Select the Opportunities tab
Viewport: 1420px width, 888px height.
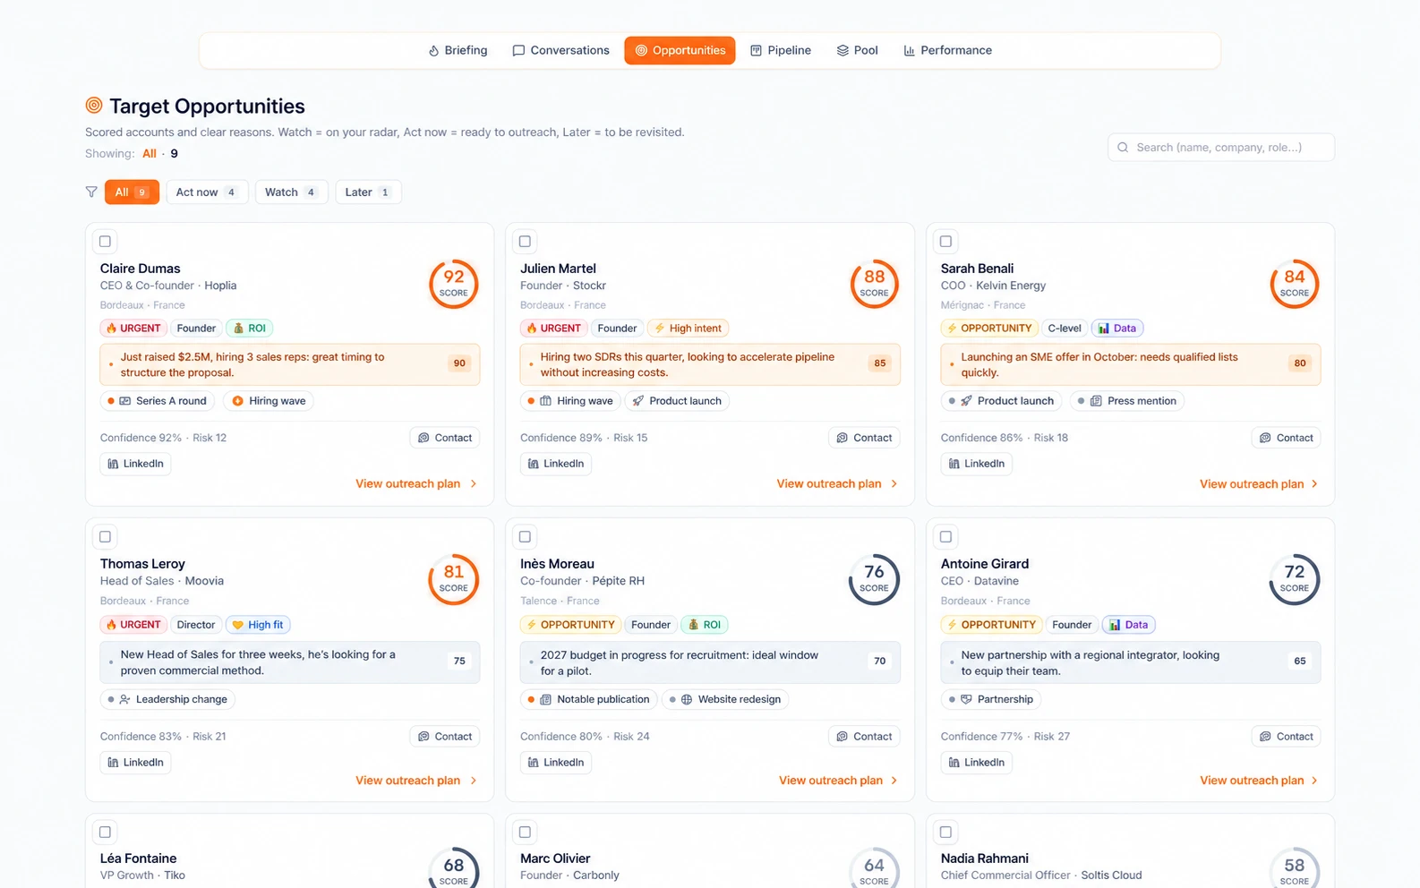(x=680, y=50)
